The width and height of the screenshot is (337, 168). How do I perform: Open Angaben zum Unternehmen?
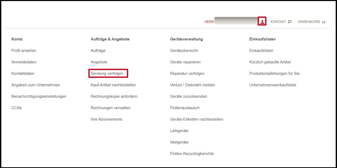click(x=36, y=85)
